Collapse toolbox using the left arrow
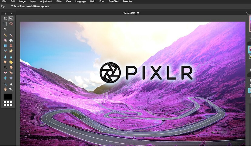The image size is (251, 147). click(x=5, y=14)
